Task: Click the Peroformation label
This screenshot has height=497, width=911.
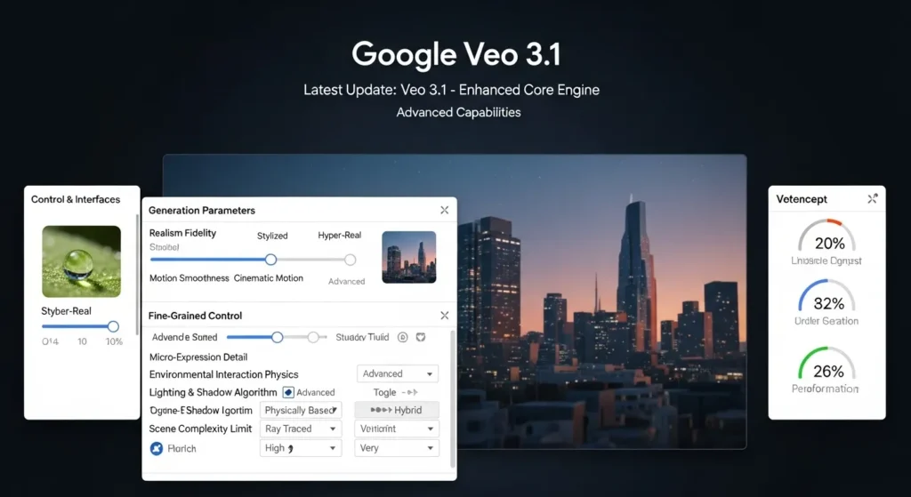Action: click(x=825, y=389)
